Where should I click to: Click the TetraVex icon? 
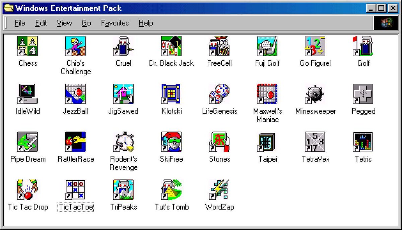click(315, 142)
